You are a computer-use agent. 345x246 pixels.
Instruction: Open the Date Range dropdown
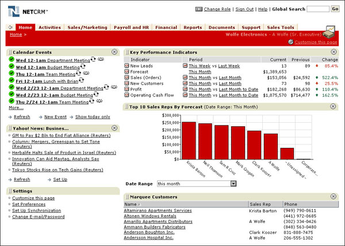[233, 183]
